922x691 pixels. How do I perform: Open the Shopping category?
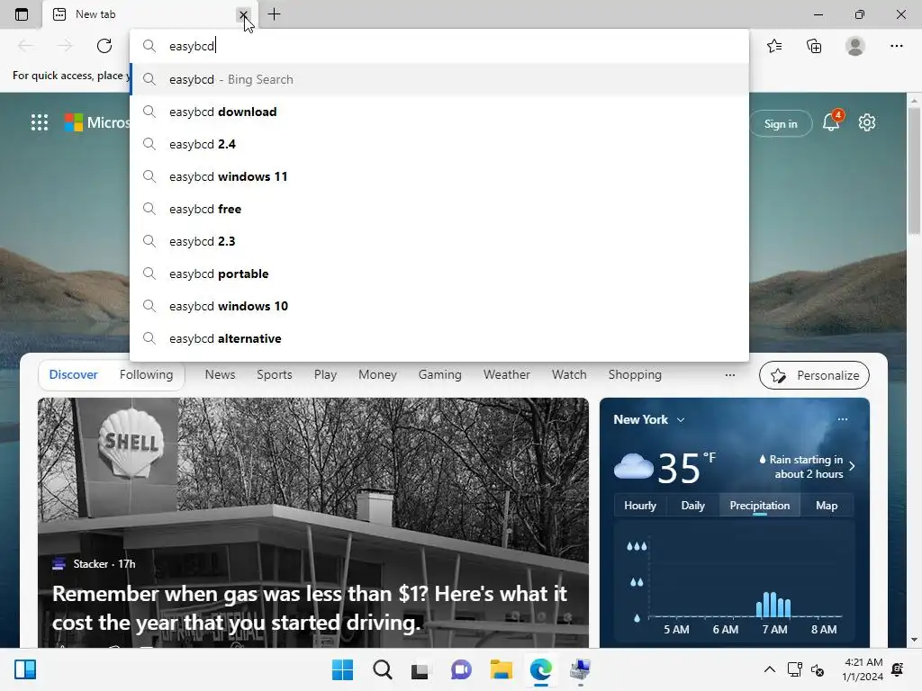[635, 375]
